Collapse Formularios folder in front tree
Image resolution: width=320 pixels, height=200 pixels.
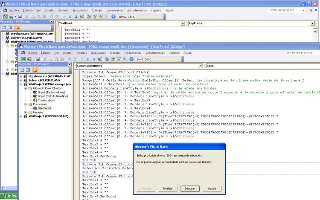pos(26,104)
